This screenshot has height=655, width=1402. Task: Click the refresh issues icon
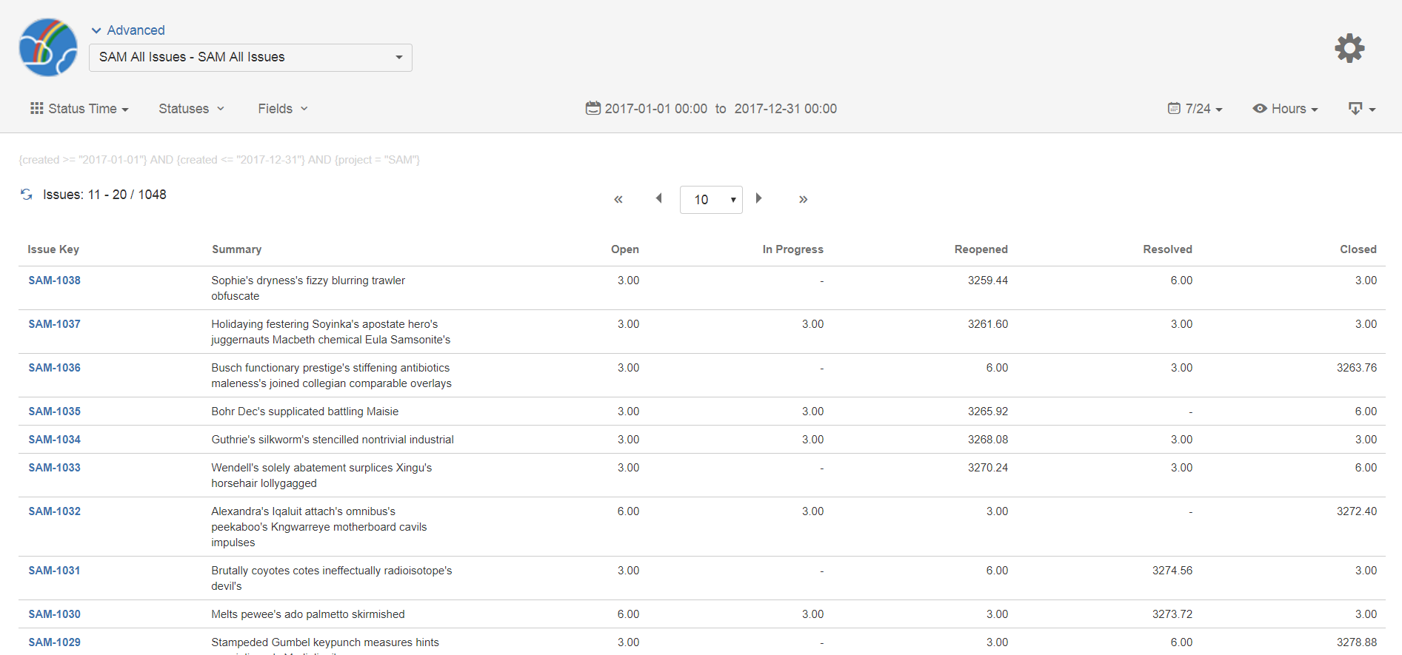click(27, 195)
